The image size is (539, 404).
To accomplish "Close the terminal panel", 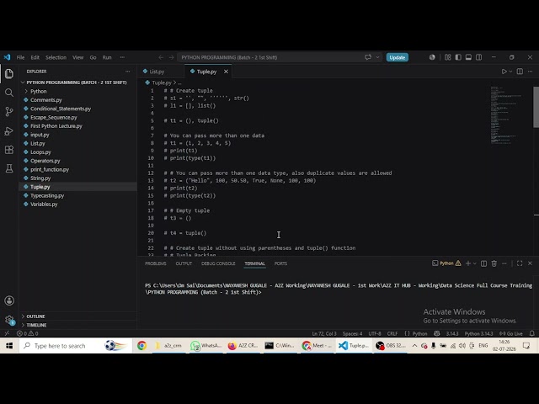I will 530,263.
